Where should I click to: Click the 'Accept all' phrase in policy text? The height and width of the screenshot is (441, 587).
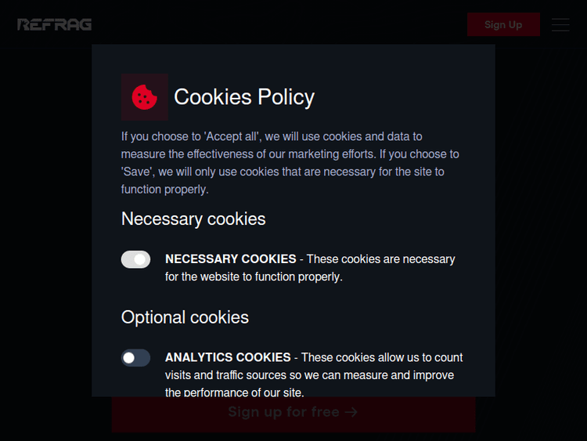click(227, 136)
